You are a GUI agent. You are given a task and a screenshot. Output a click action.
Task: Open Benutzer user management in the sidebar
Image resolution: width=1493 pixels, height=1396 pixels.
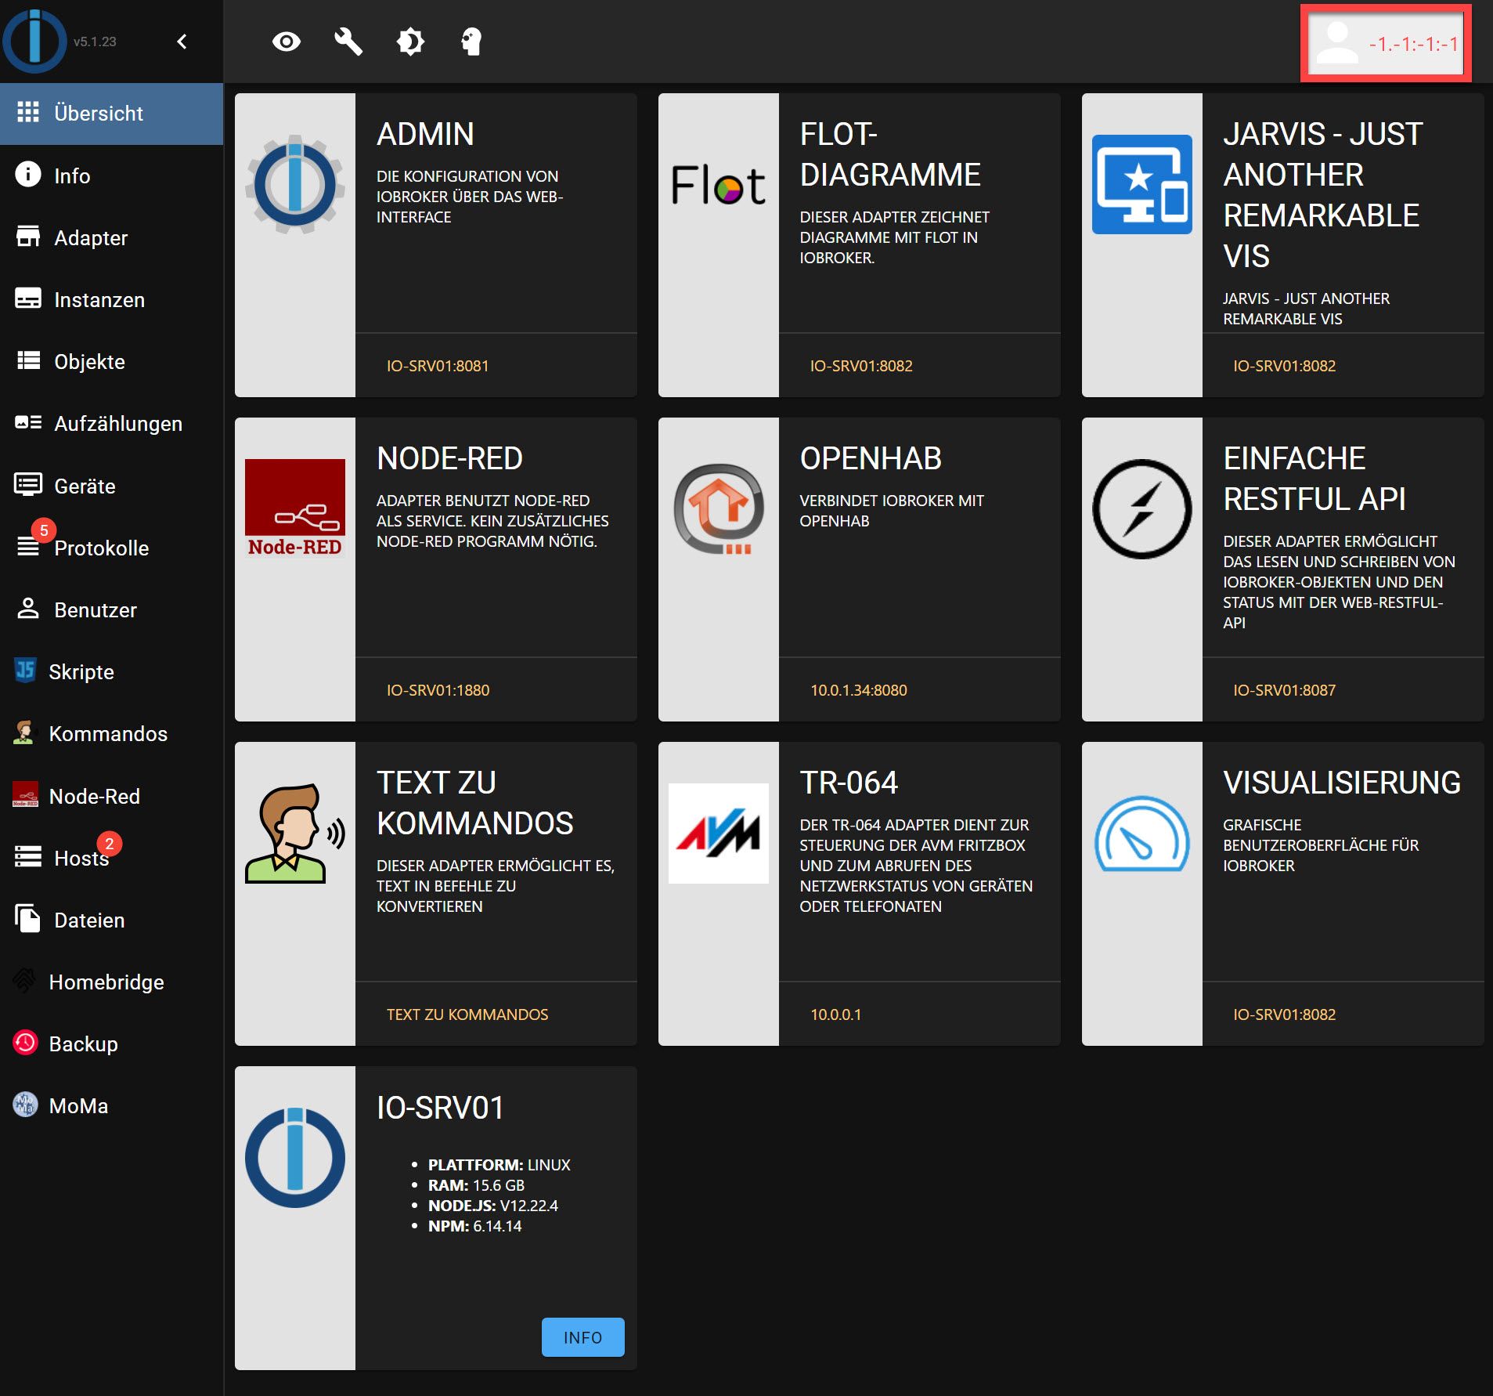point(111,609)
